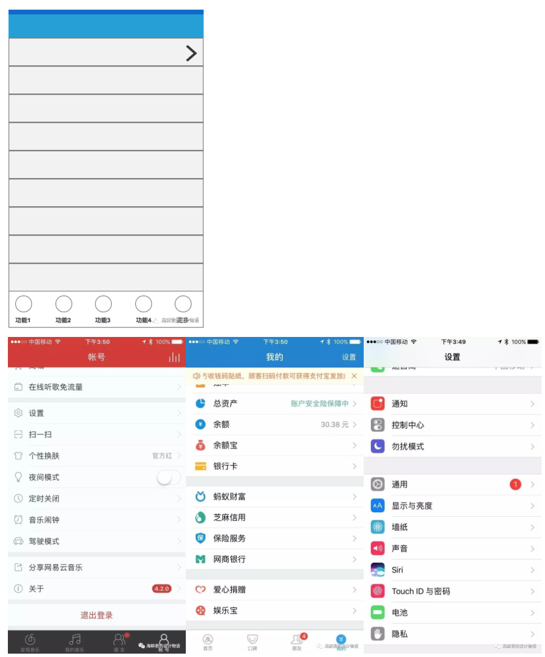The image size is (545, 657).
Task: Tap the bulb icon beside 夜间模式
Action: pyautogui.click(x=18, y=477)
